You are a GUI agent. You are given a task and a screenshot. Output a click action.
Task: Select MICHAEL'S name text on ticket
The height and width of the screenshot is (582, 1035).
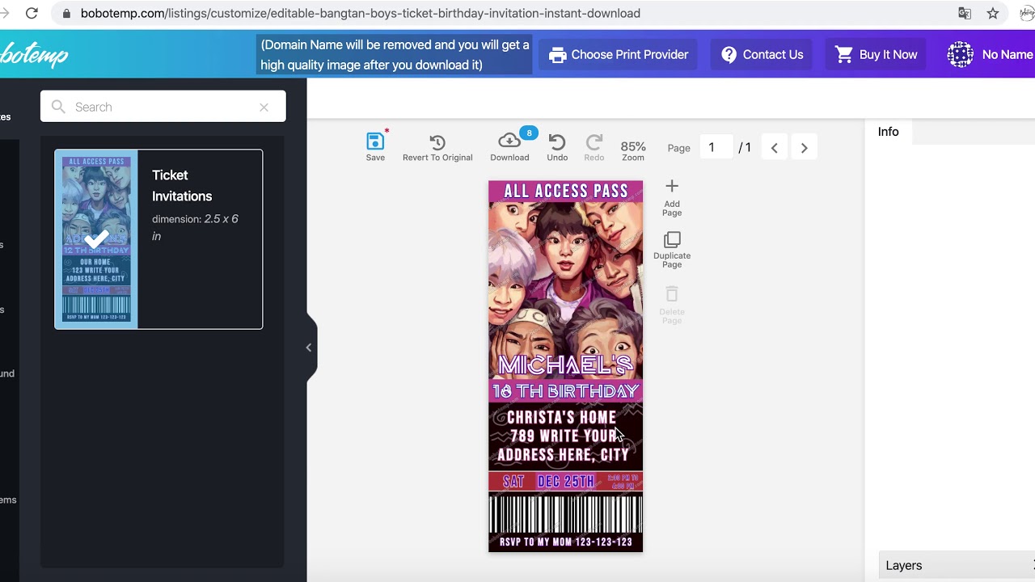click(565, 365)
